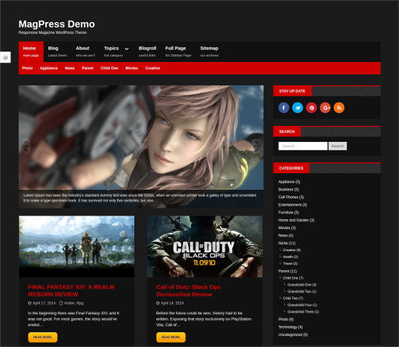
Task: Open Final Fantasy XIV Realm Reborn Review title
Action: [71, 290]
